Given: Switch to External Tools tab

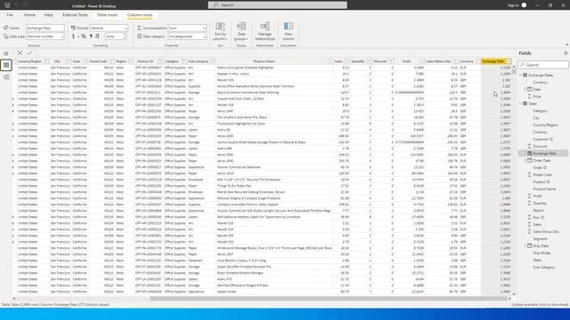Looking at the screenshot, I should coord(75,15).
